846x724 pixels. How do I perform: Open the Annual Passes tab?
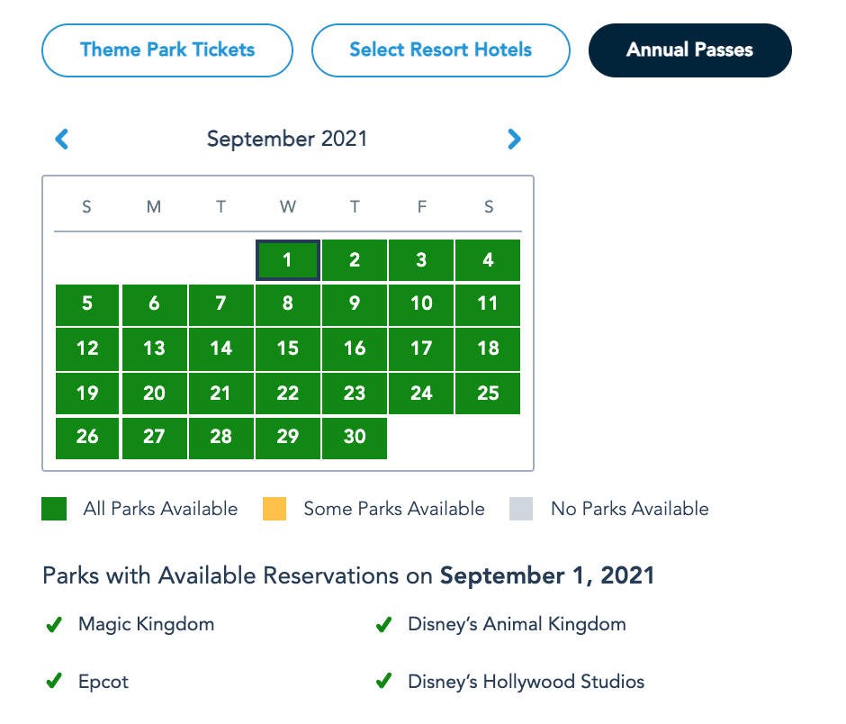pyautogui.click(x=689, y=50)
